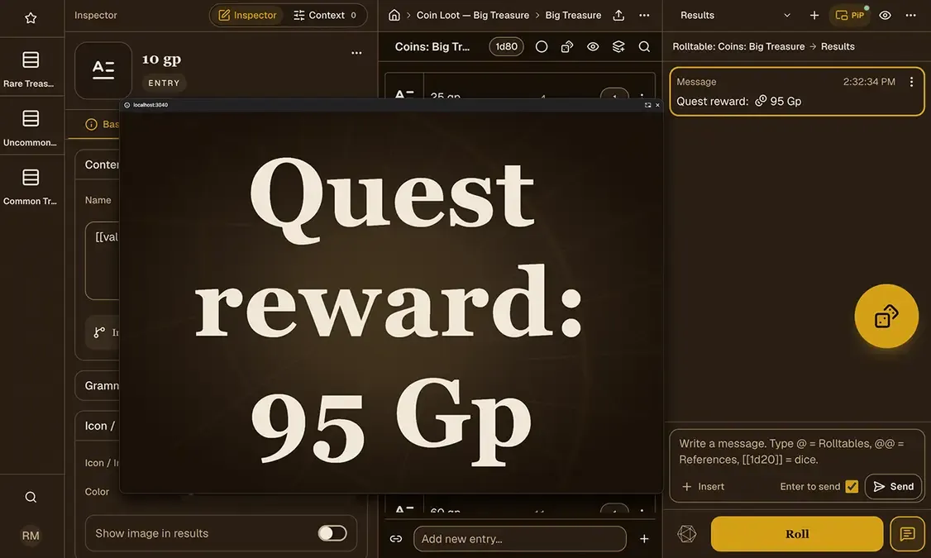Open the Rare Treasure table in sidebar

[x=31, y=69]
